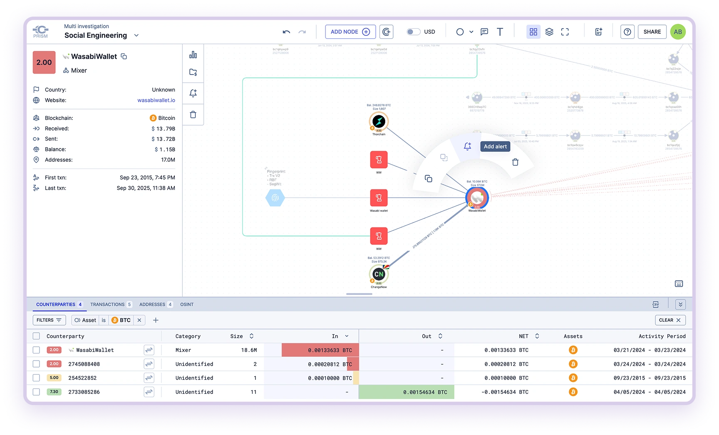719x435 pixels.
Task: Open the circle shape tool dropdown
Action: tap(471, 32)
